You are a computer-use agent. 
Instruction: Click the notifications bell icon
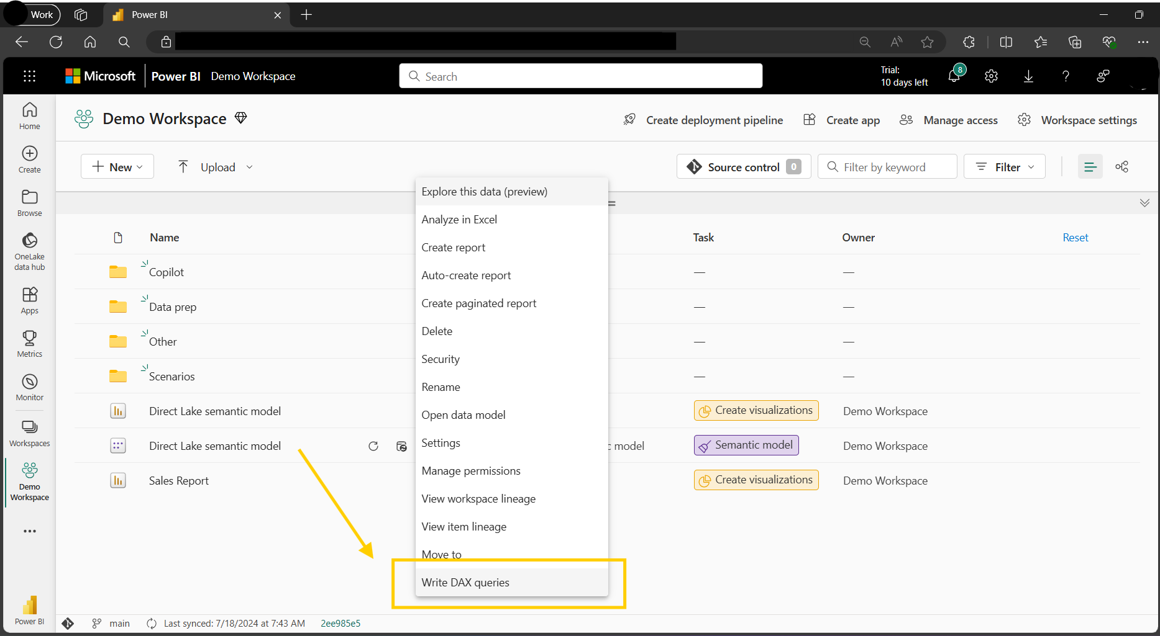[x=954, y=76]
